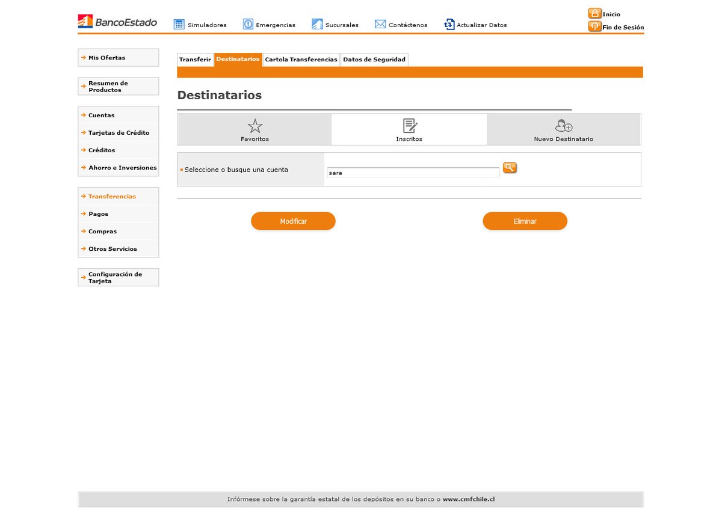
Task: Select the Destinatarios tab
Action: tap(238, 59)
